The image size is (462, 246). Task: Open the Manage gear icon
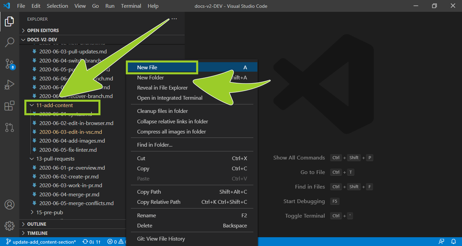pos(9,226)
